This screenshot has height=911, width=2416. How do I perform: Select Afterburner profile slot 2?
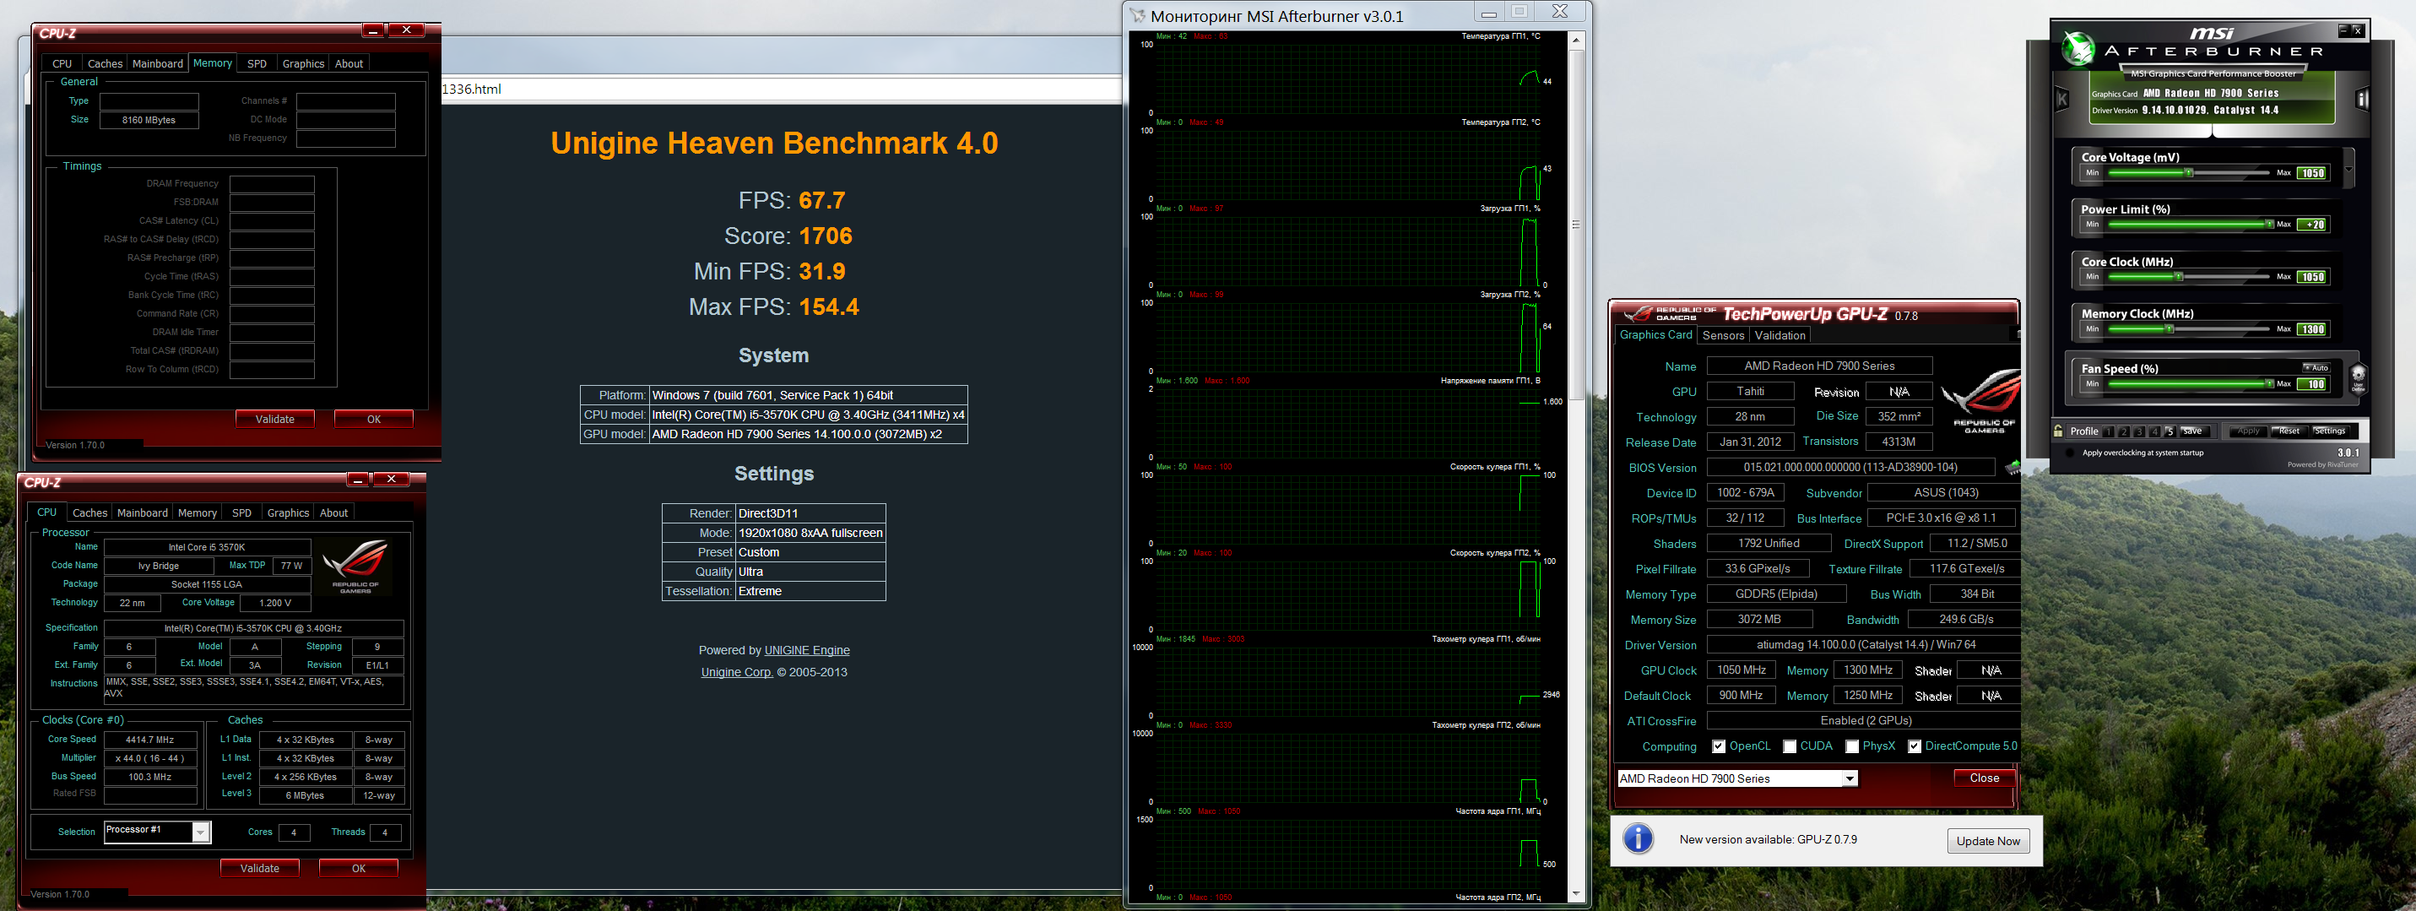pyautogui.click(x=2124, y=431)
